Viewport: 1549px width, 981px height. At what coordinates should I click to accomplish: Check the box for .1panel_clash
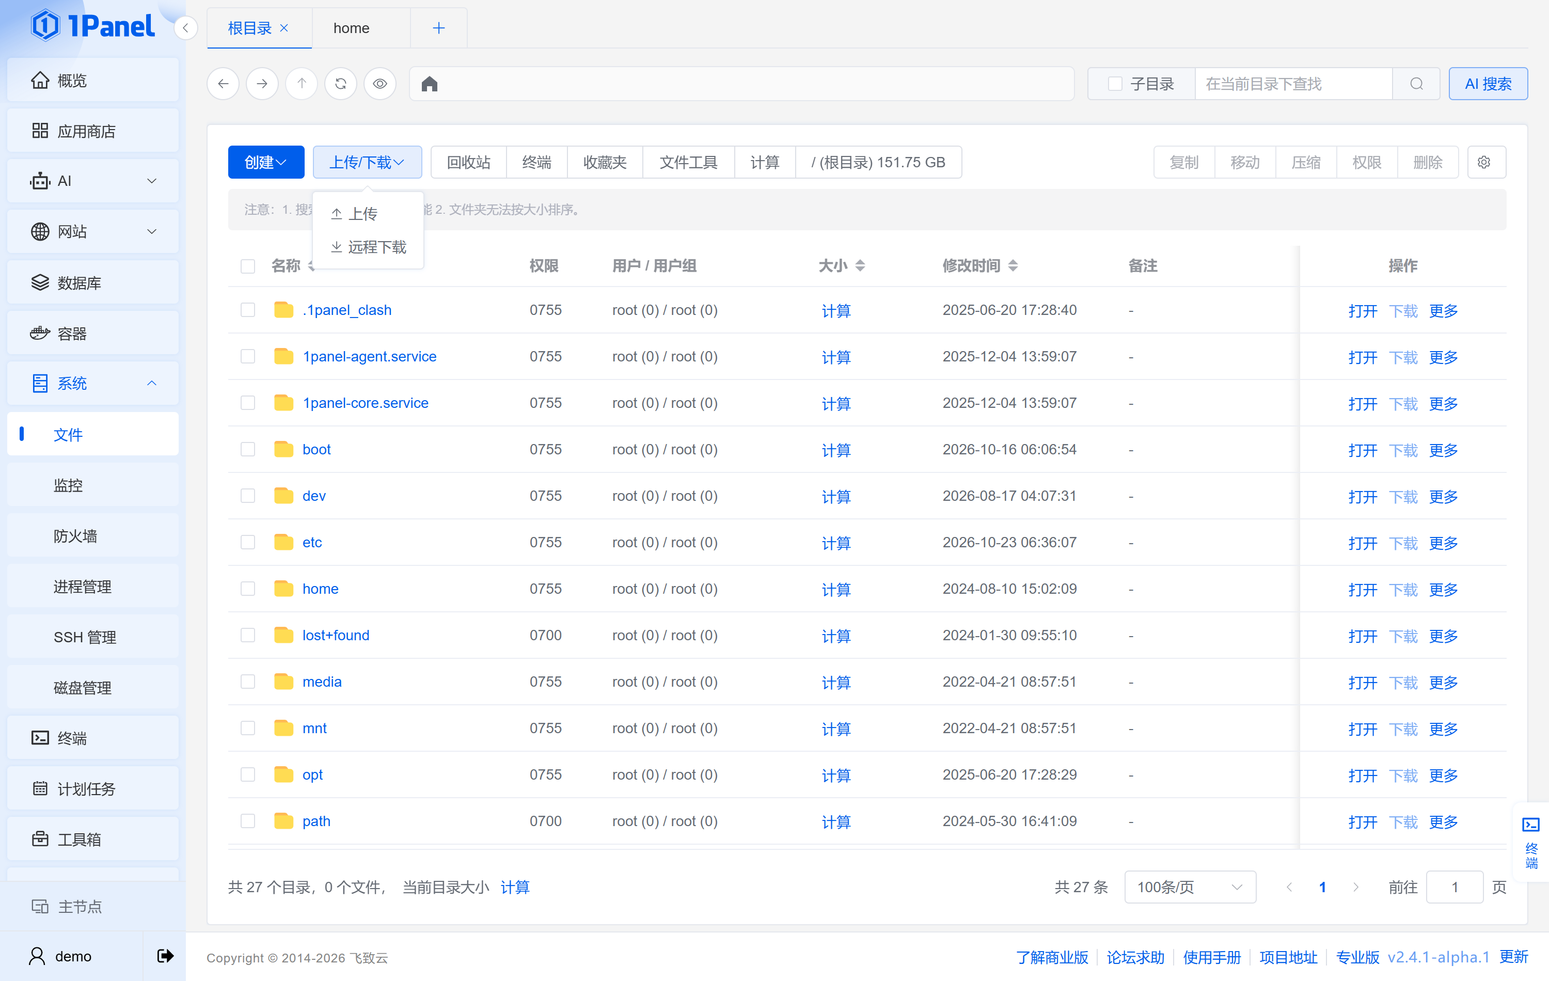point(248,310)
